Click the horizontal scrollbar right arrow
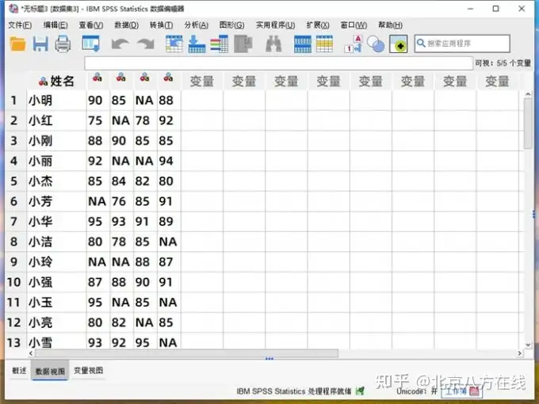The image size is (539, 404). coord(519,353)
